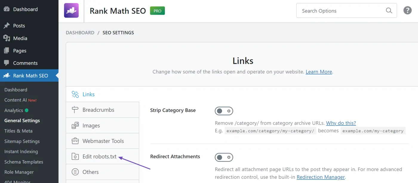418x183 pixels.
Task: Open the Redirection Manager link
Action: point(321,177)
